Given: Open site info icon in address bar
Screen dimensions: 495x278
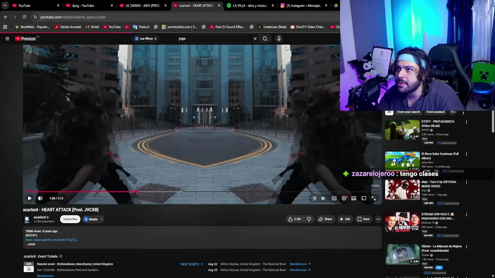Looking at the screenshot, I should pos(35,17).
